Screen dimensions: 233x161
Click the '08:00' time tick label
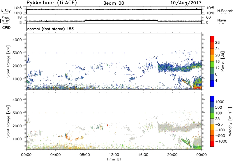pos(85,155)
